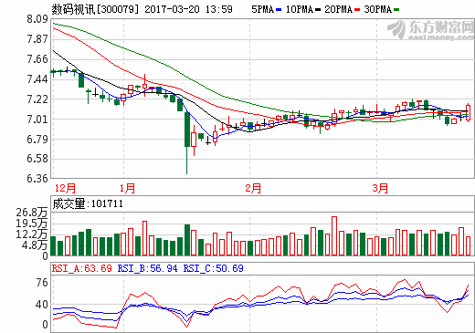Click the 7.66 price axis label
The height and width of the screenshot is (333, 475).
pyautogui.click(x=37, y=59)
